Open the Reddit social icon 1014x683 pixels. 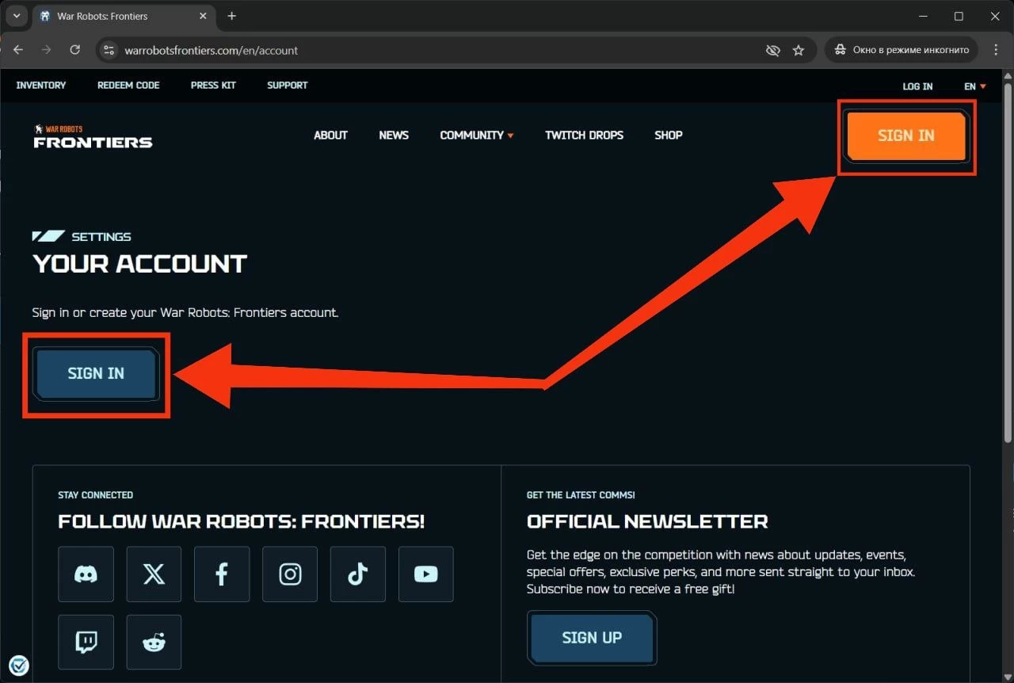[x=154, y=643]
